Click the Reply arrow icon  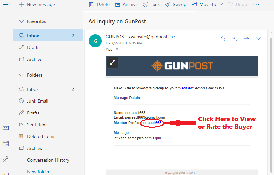coord(223,38)
